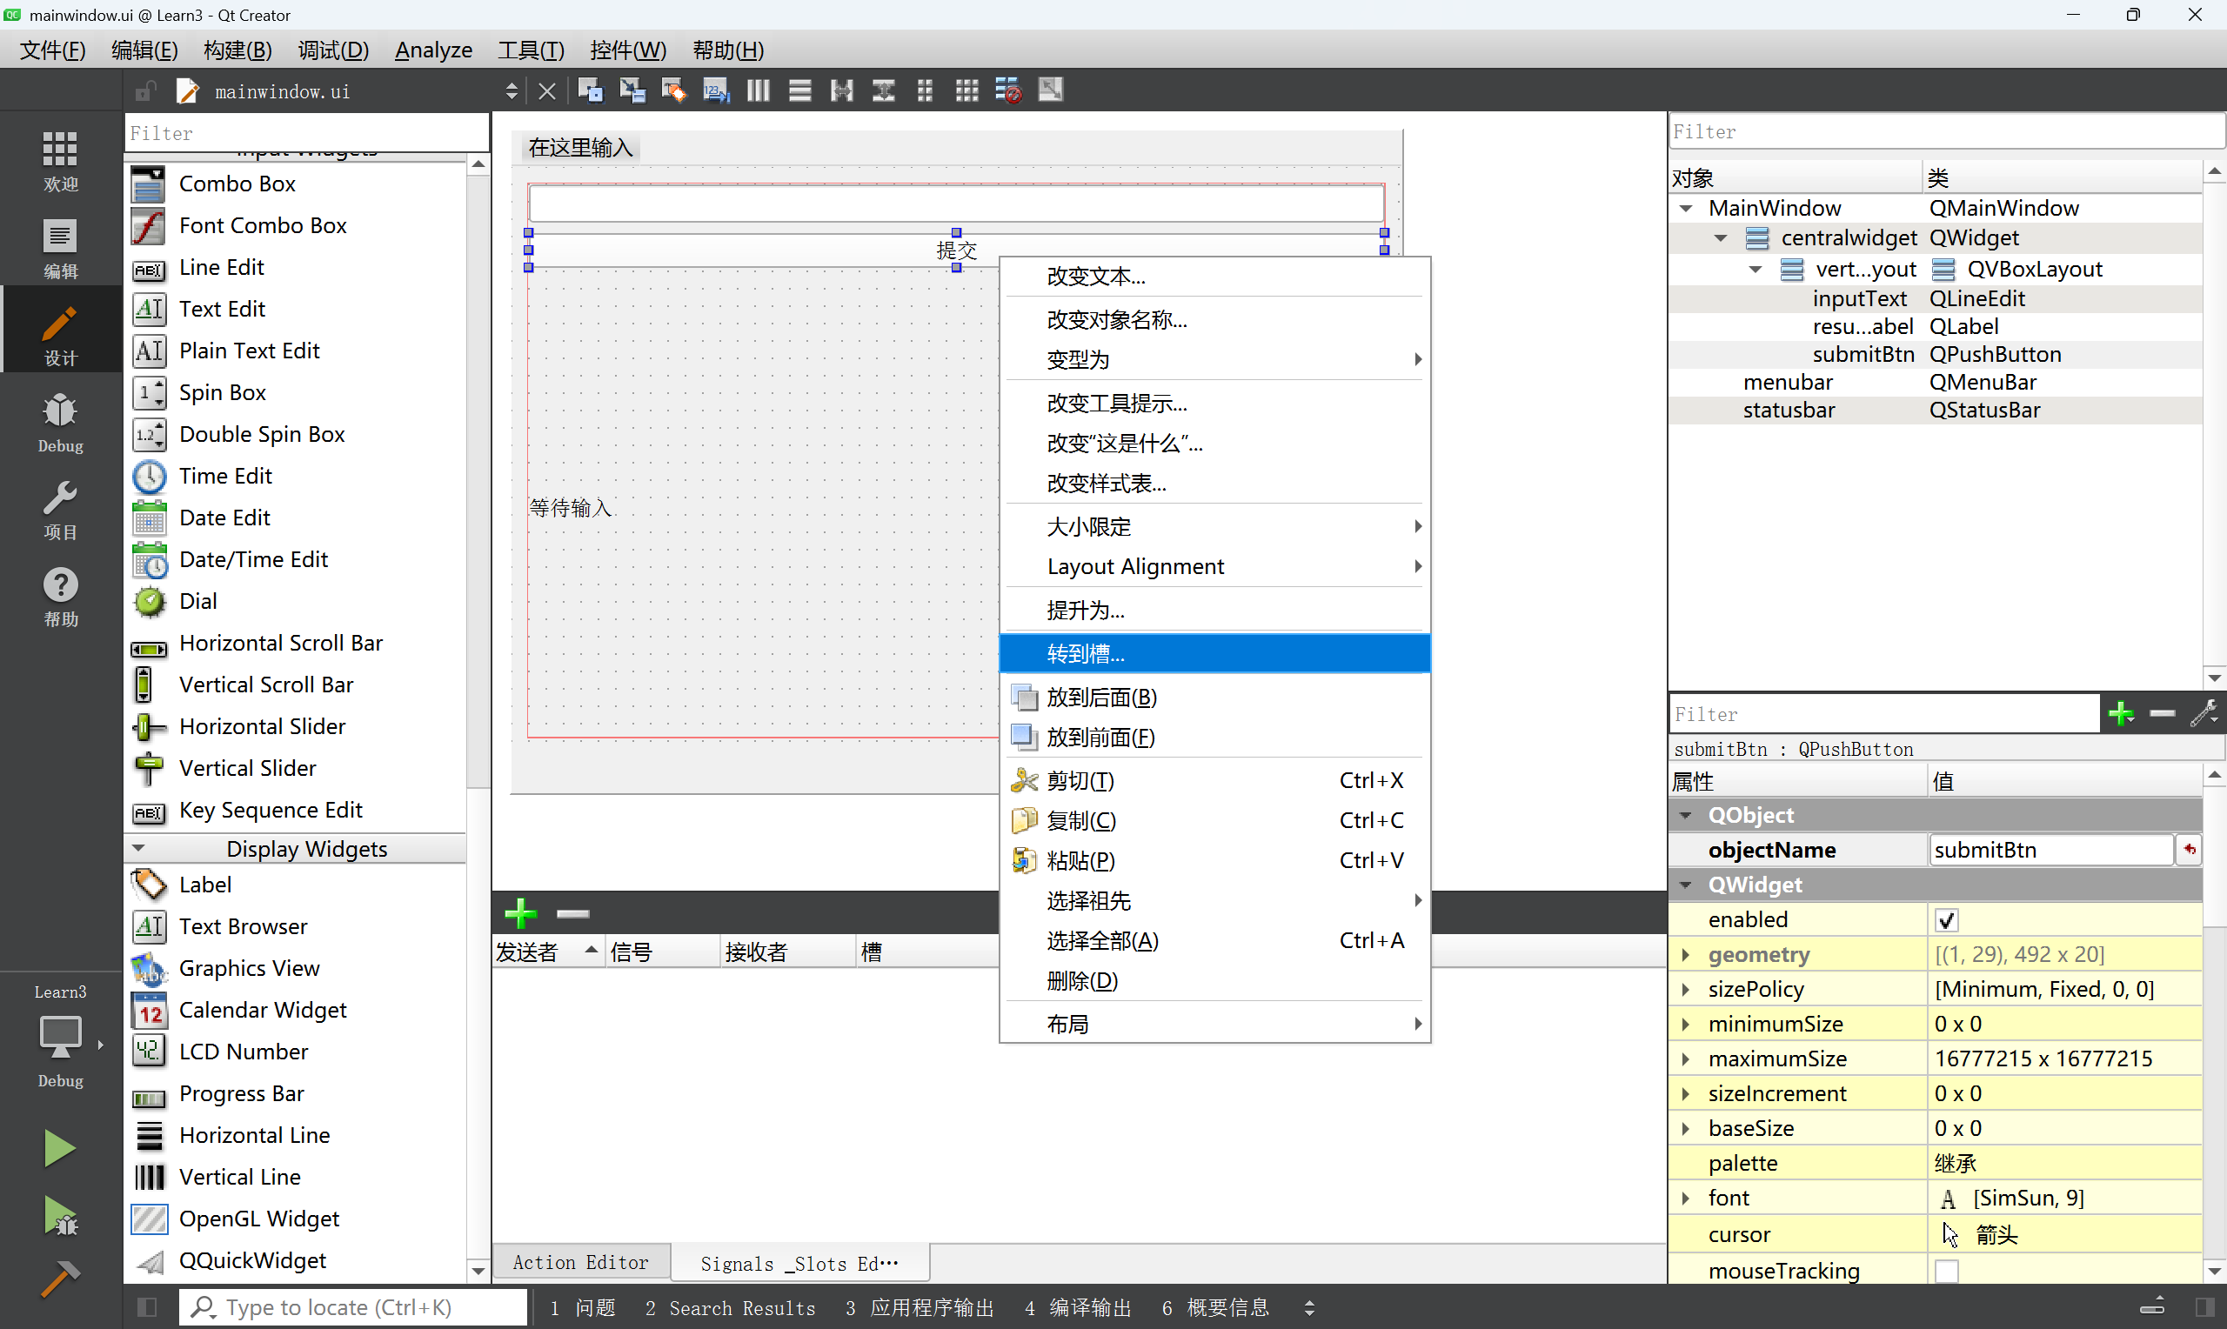
Task: Select submitBtn in object tree
Action: coord(1934,355)
